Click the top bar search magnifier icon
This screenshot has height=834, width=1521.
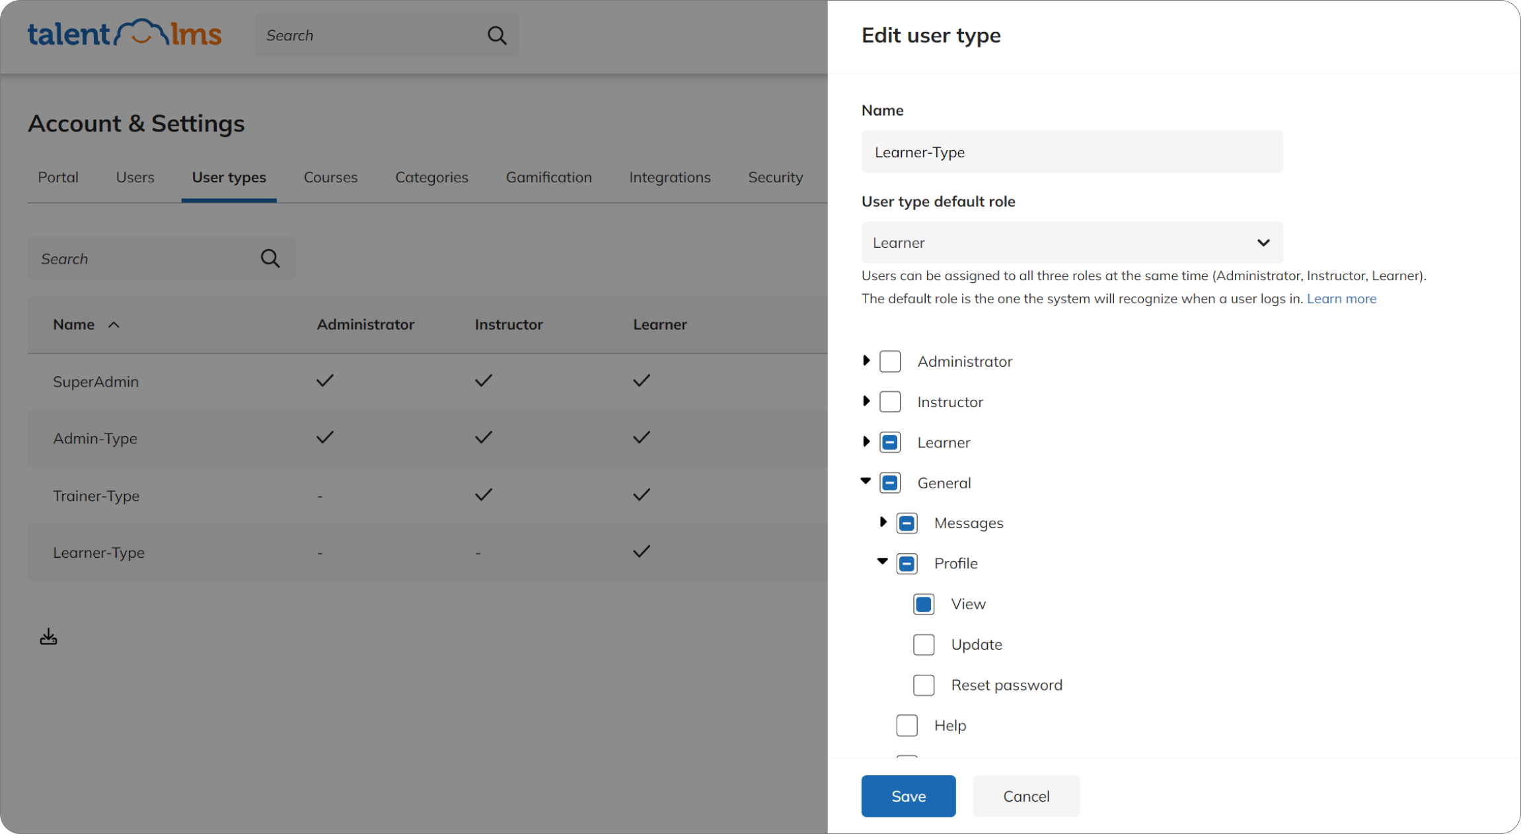tap(497, 36)
